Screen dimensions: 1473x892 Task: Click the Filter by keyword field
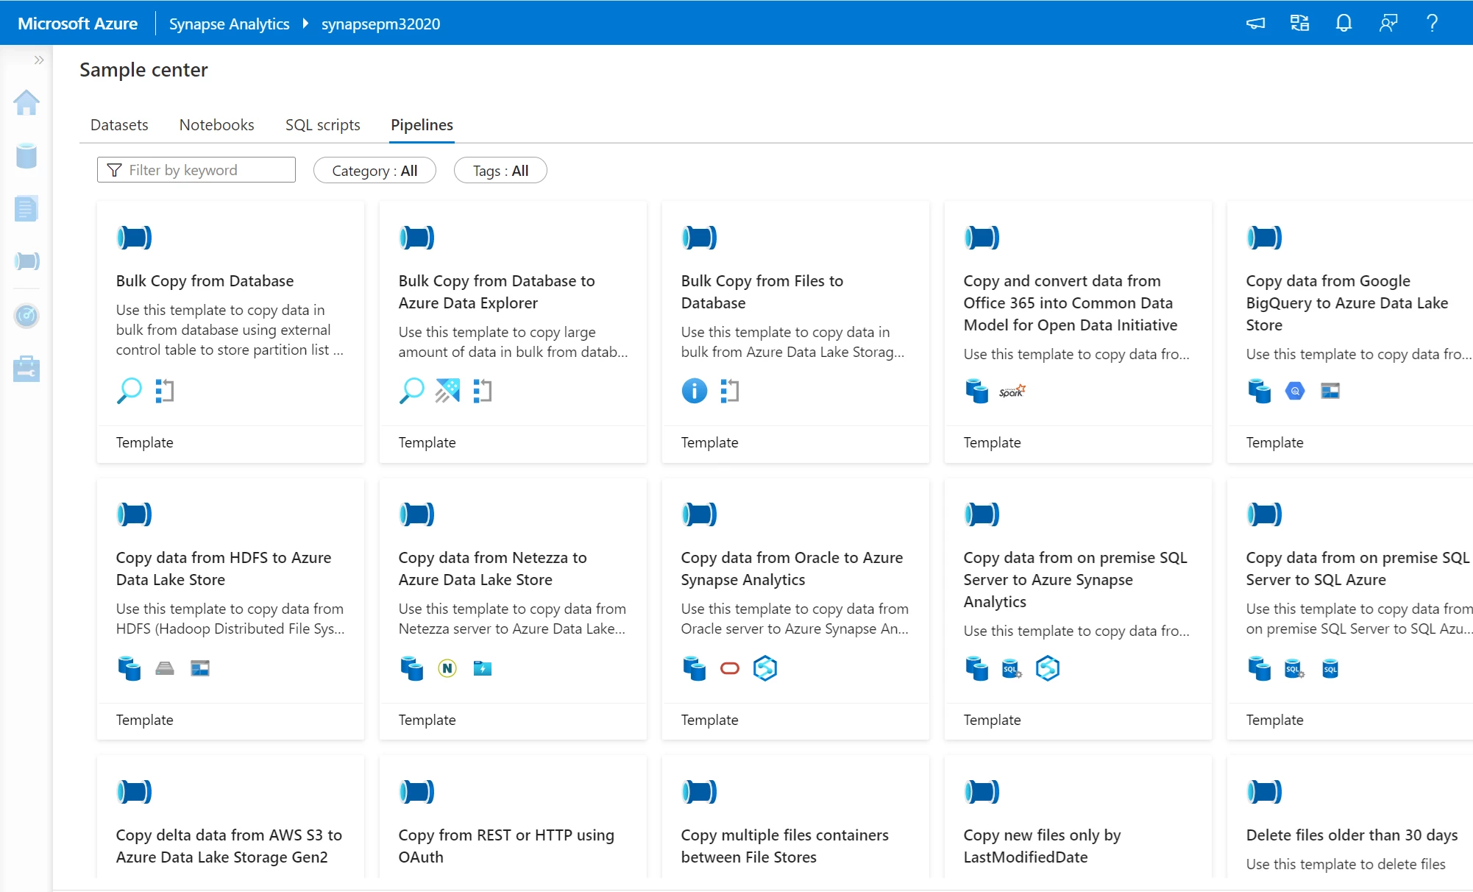pos(196,169)
